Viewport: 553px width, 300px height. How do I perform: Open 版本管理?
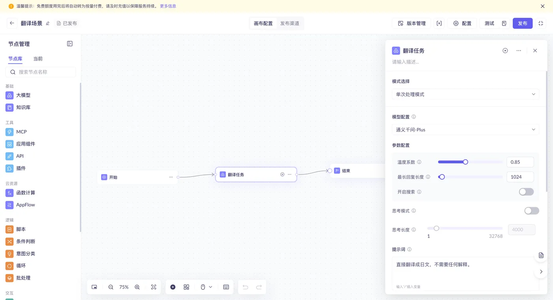[411, 23]
